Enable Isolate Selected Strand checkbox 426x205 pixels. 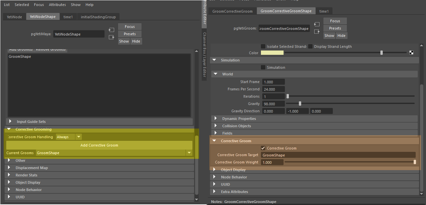(x=263, y=47)
